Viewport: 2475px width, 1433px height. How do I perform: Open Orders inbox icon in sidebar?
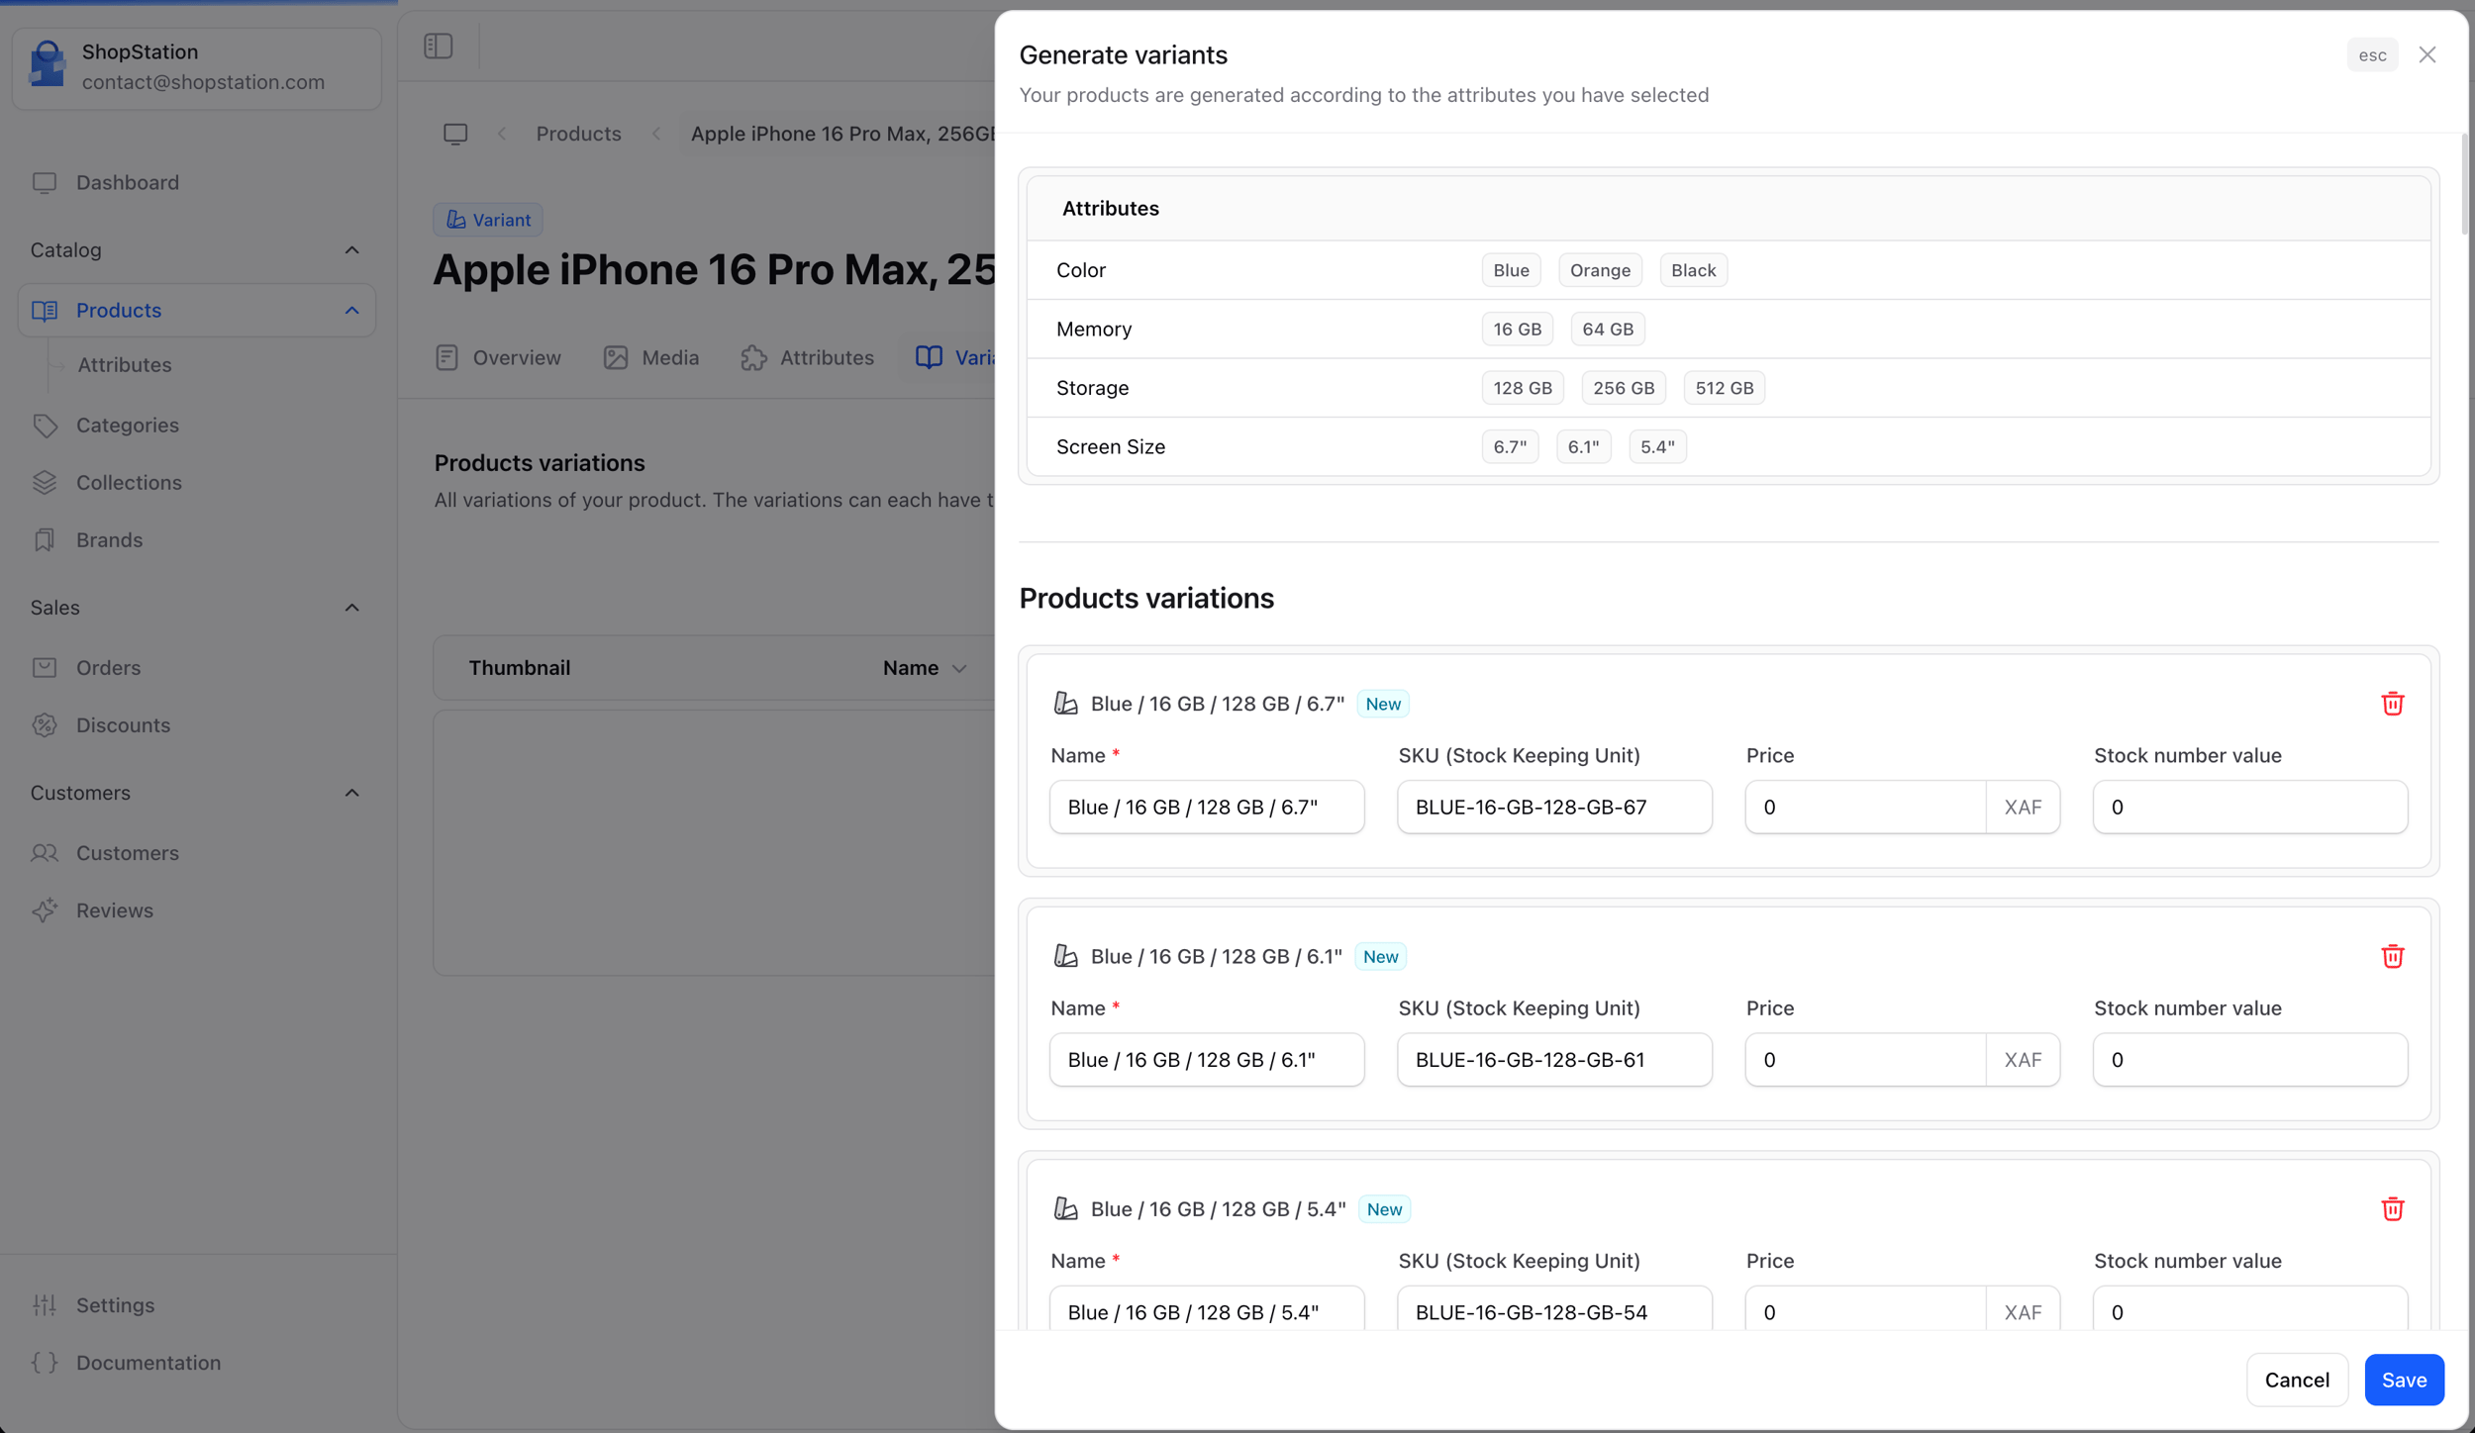click(45, 667)
